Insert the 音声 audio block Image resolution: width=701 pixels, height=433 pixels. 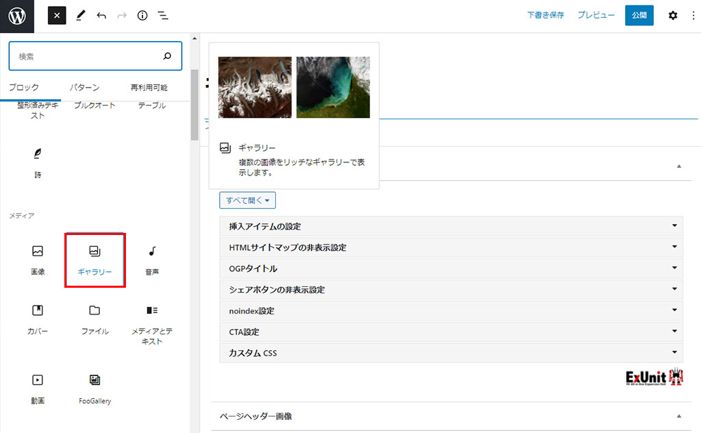coord(152,260)
